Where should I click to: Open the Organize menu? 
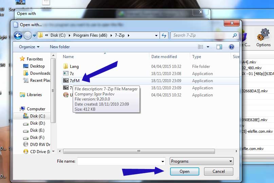29,47
